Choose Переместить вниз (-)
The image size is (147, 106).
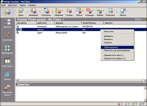point(117,55)
